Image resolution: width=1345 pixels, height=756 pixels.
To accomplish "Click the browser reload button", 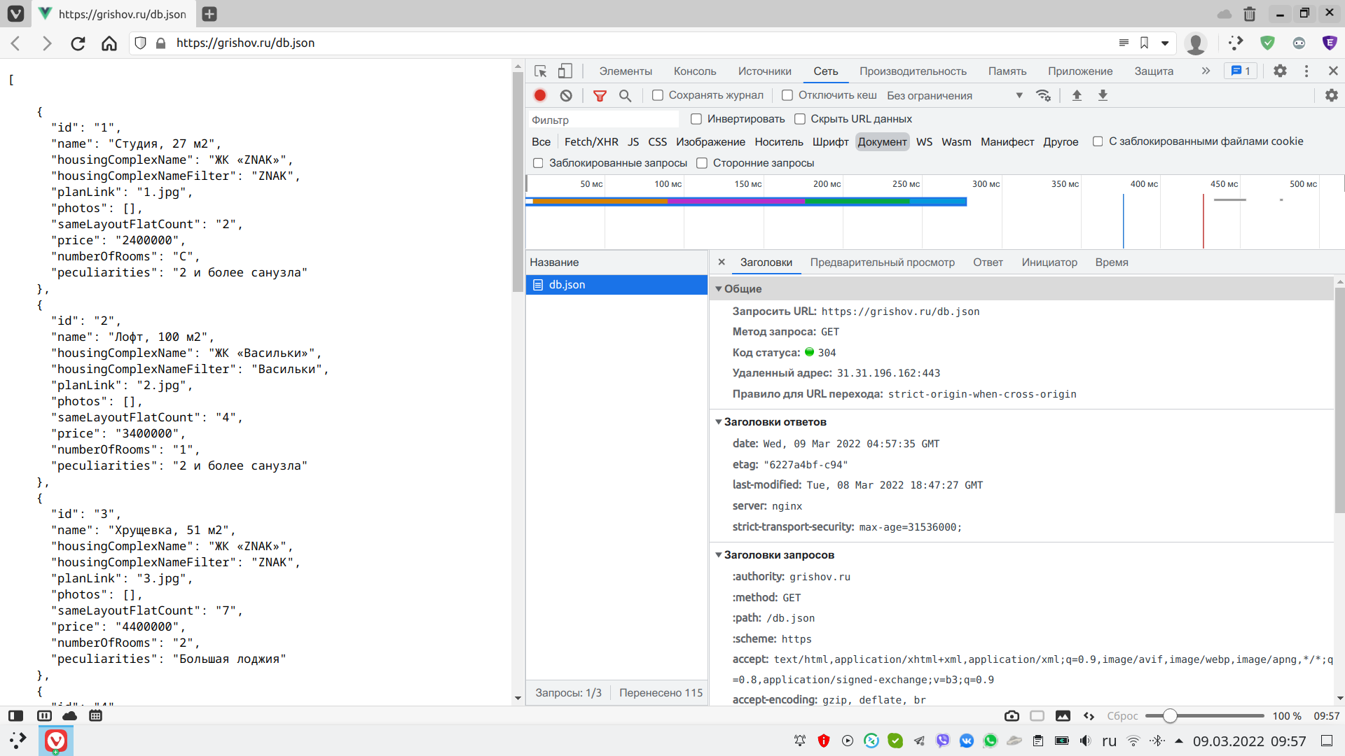I will point(78,43).
